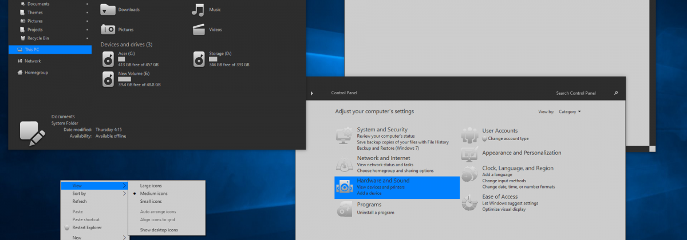Click the Clock, Language, and Region icon
687x240 pixels.
tap(470, 174)
